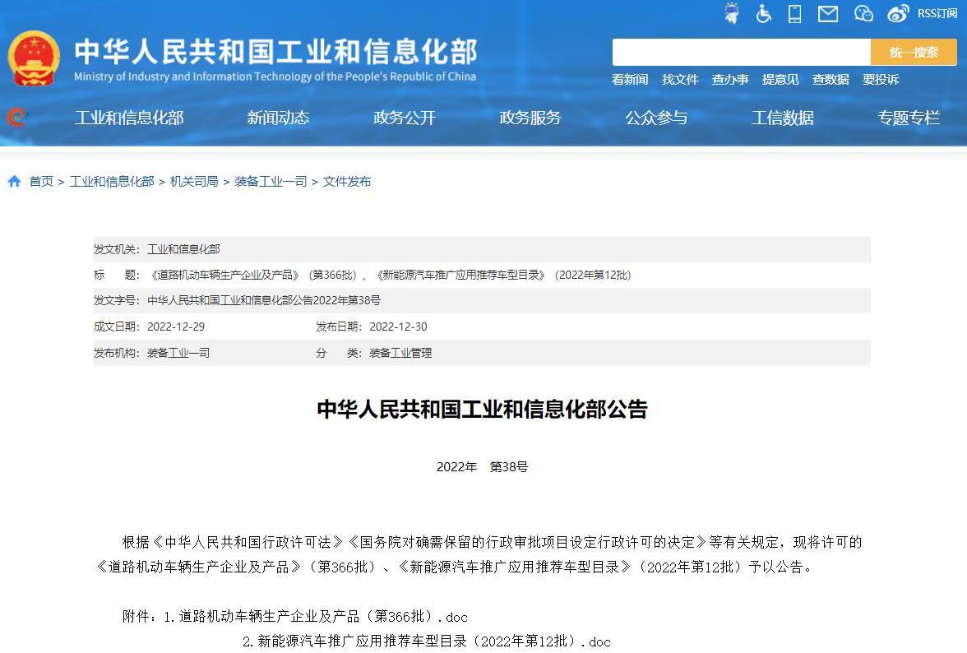This screenshot has width=967, height=653.
Task: Open the 装备工业一司 breadcrumb link
Action: (269, 181)
